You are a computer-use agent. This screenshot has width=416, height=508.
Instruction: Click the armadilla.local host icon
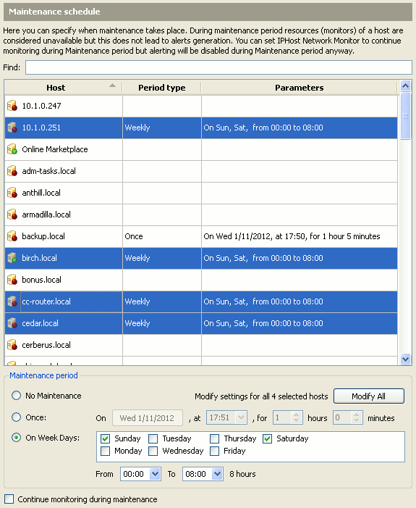pyautogui.click(x=12, y=215)
